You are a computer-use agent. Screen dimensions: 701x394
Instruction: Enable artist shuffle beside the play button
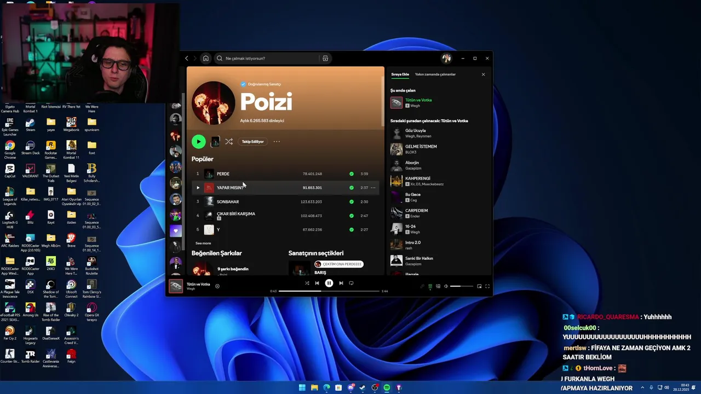(x=229, y=142)
